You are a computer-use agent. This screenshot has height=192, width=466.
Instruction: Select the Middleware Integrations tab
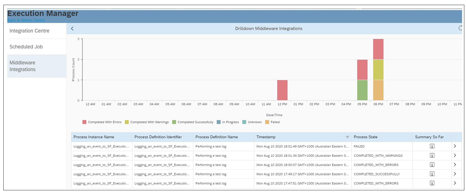tap(22, 66)
